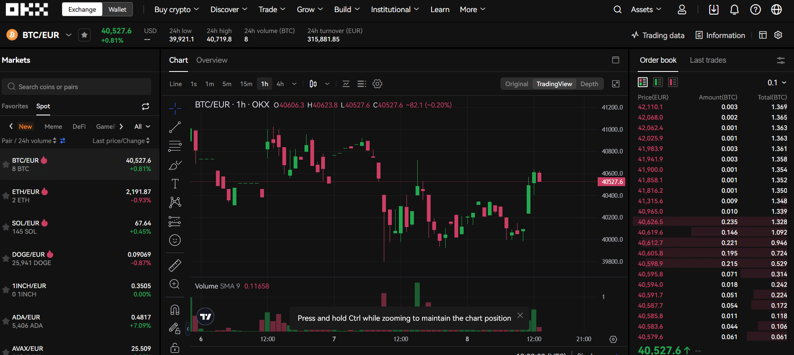Open order book 0.1 depth precision dropdown
The height and width of the screenshot is (355, 794).
(x=777, y=83)
